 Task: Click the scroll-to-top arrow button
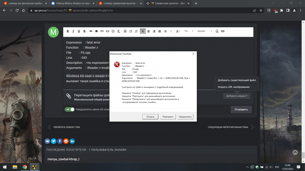coord(295,152)
